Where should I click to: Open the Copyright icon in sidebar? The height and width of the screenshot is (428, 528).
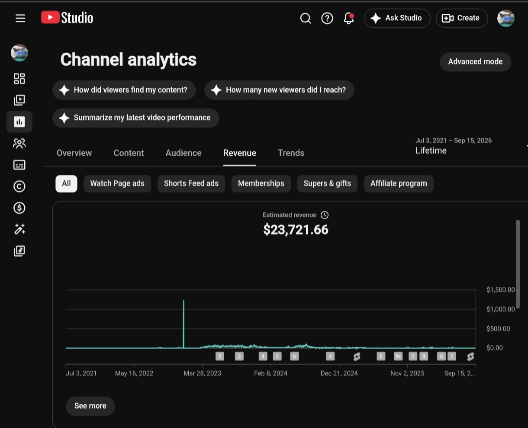coord(19,187)
